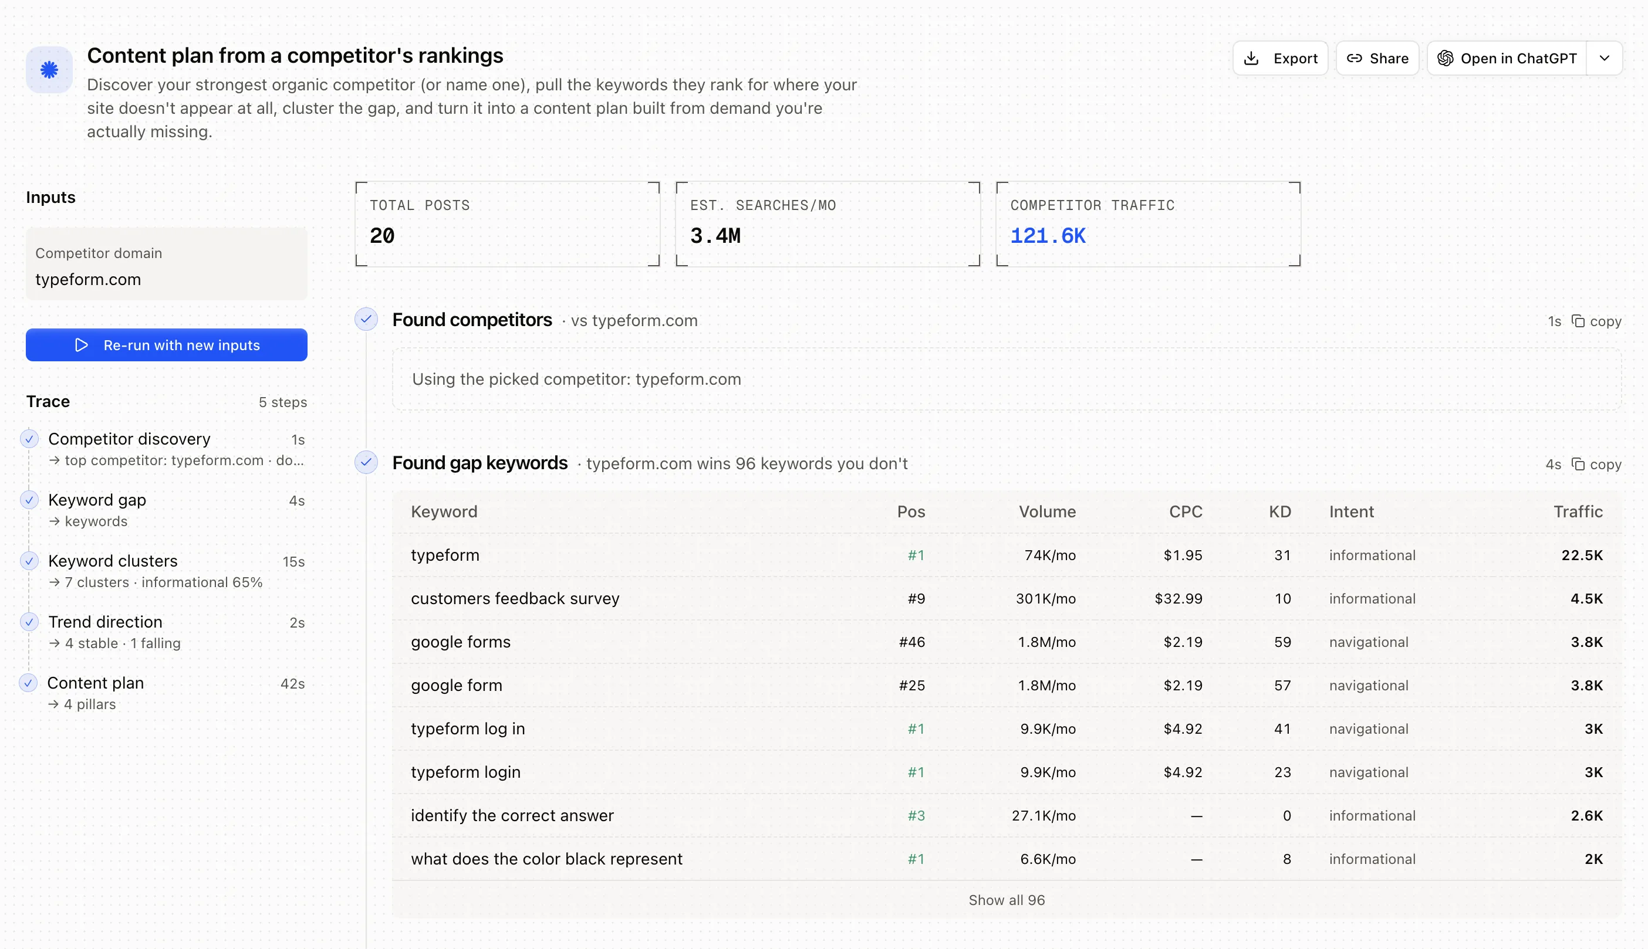Screen dimensions: 1648x949
Task: Click the 27.1K/mo volume value
Action: tap(1043, 815)
